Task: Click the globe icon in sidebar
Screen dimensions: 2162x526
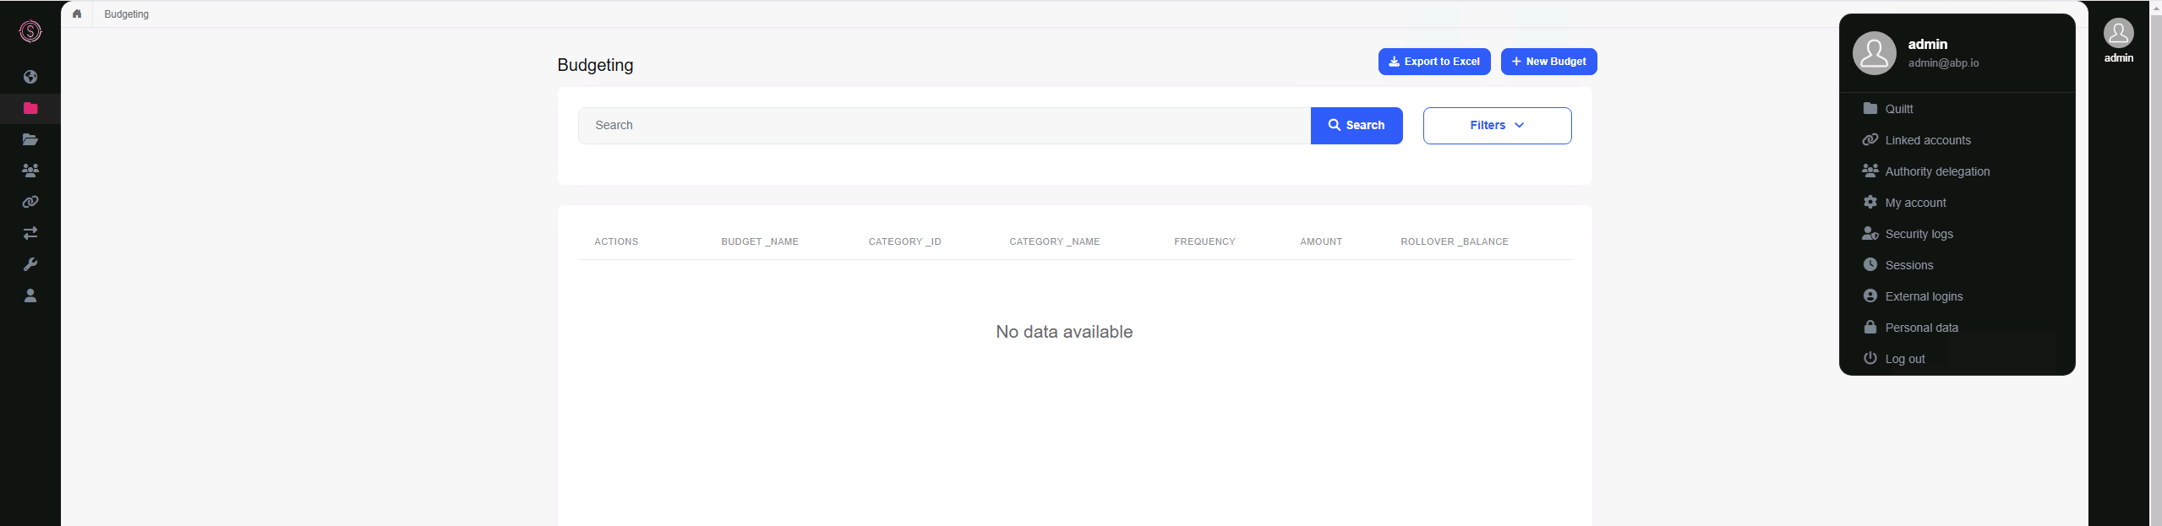Action: [x=30, y=77]
